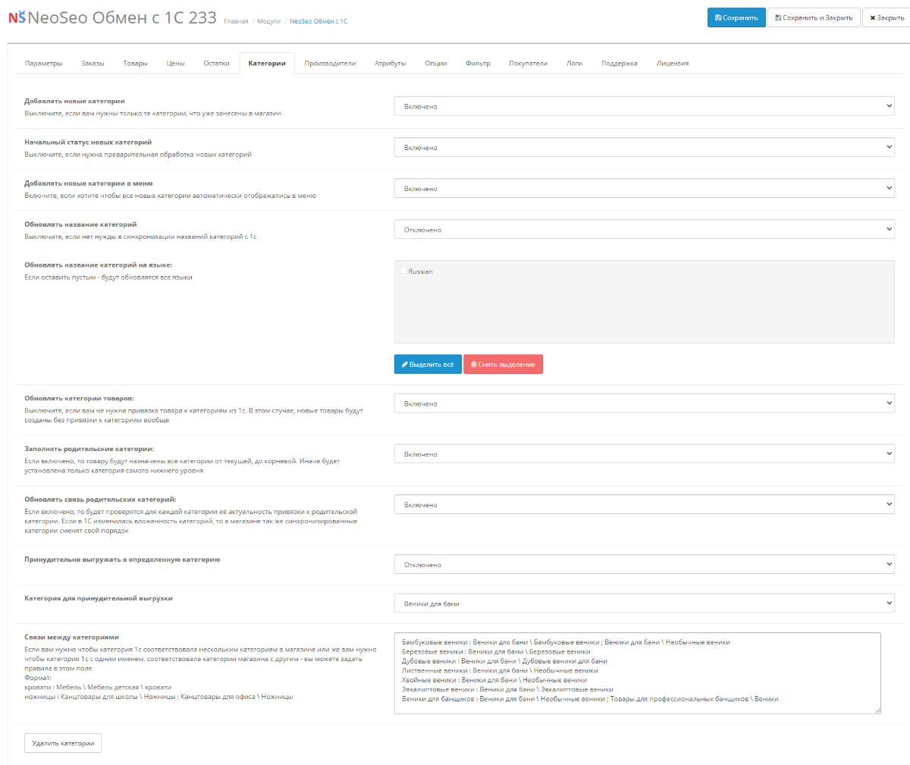Switch to the Фильтр tab
Screen dimensions: 910x765
pyautogui.click(x=478, y=64)
